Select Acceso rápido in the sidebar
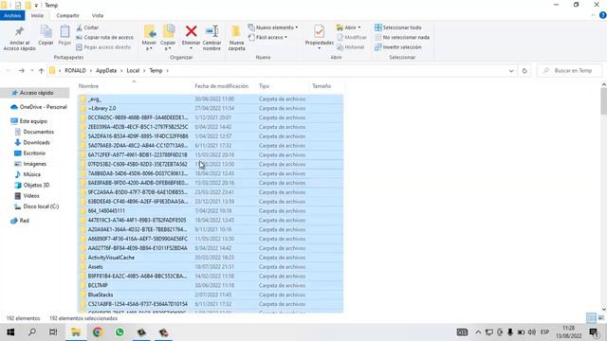Image resolution: width=607 pixels, height=341 pixels. click(36, 93)
